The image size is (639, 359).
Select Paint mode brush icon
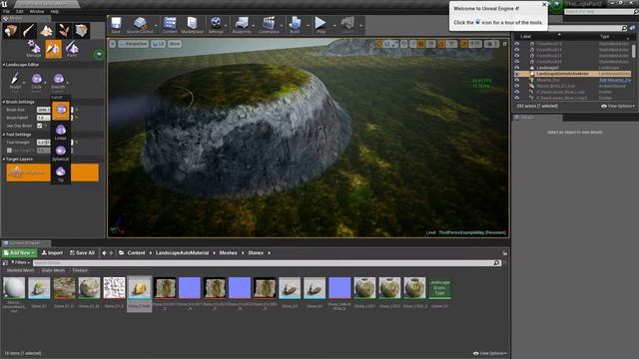[x=29, y=31]
